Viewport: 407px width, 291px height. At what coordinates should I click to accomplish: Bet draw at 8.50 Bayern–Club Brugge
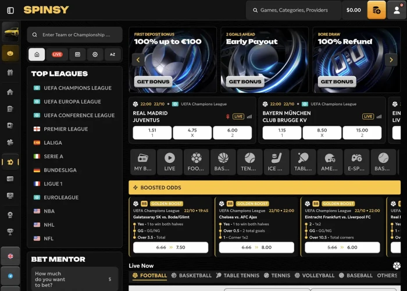pos(322,133)
